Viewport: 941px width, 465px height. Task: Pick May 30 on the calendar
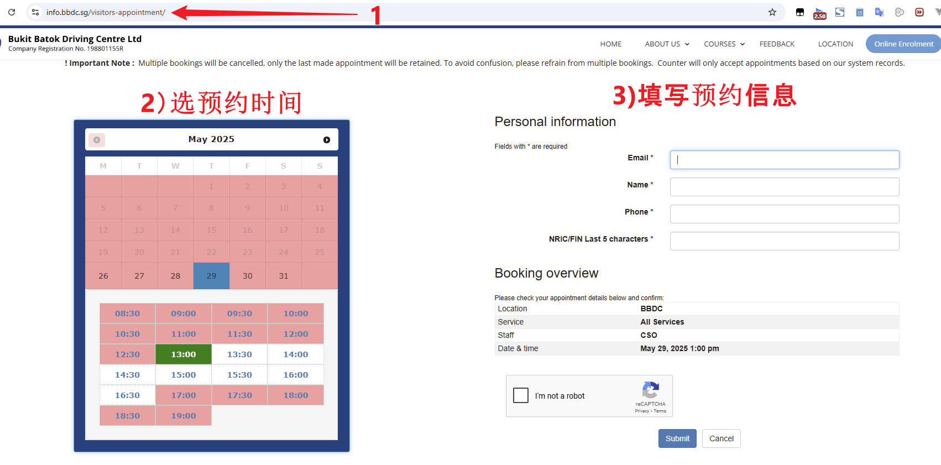click(248, 276)
